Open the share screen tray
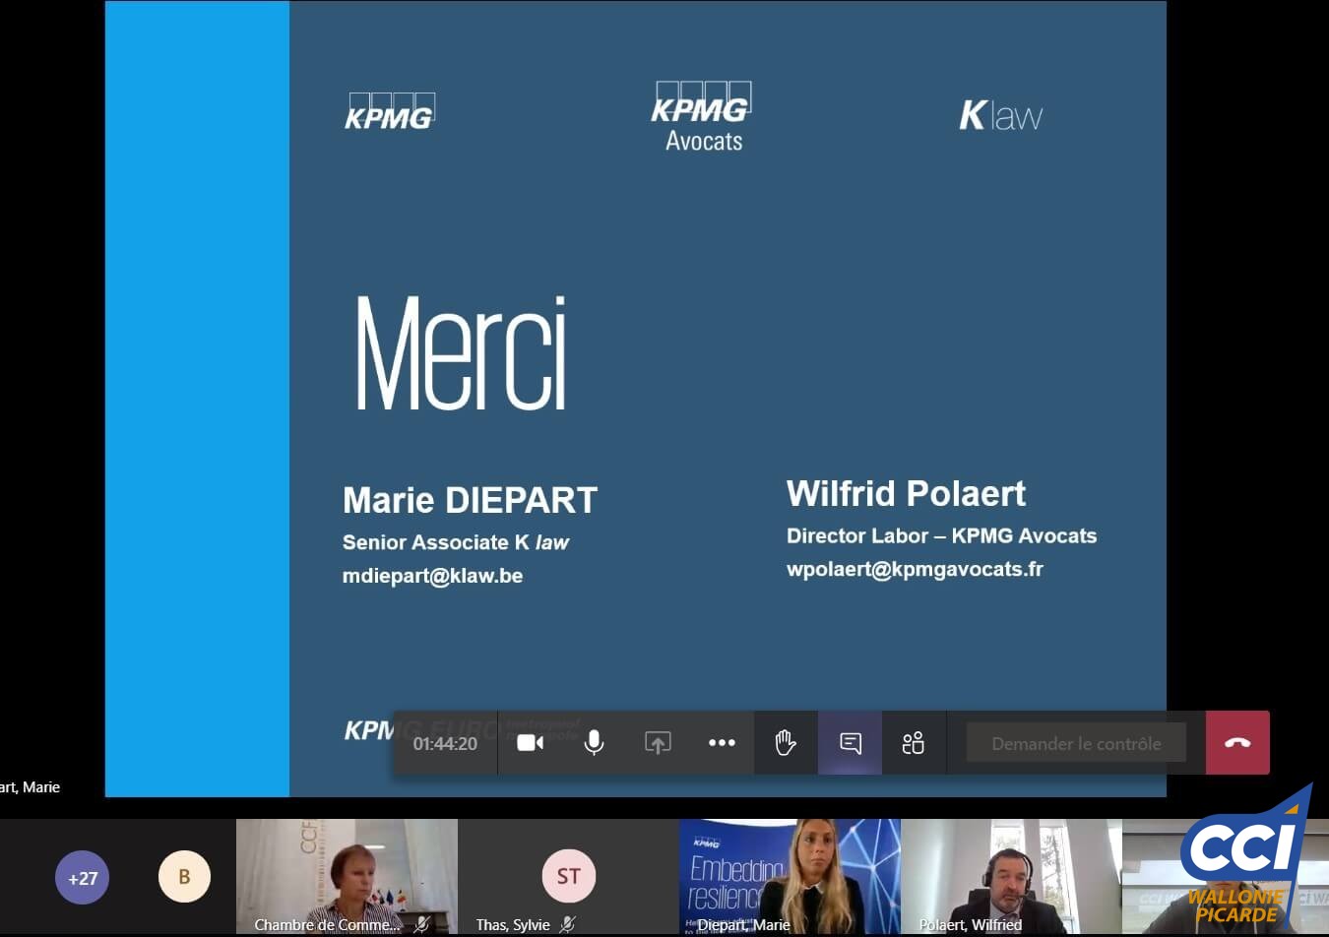The width and height of the screenshot is (1329, 937). [x=658, y=743]
